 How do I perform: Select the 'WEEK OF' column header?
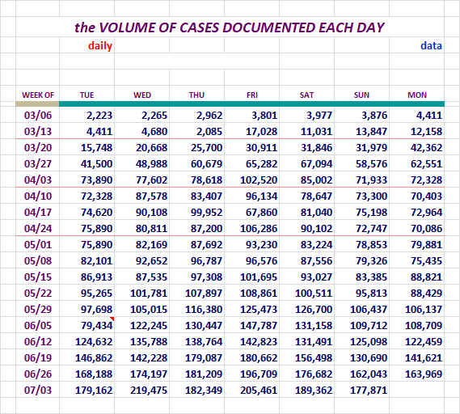pyautogui.click(x=38, y=95)
